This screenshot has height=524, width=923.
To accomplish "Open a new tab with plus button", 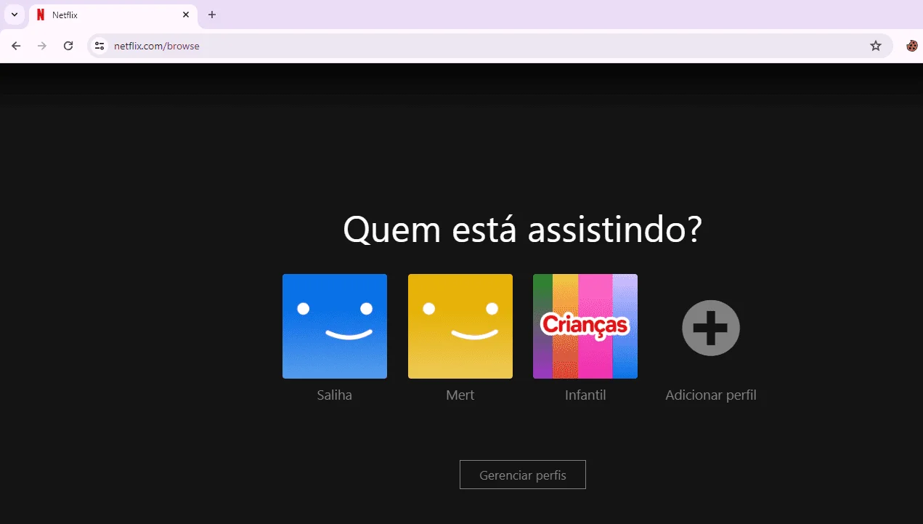I will point(212,15).
